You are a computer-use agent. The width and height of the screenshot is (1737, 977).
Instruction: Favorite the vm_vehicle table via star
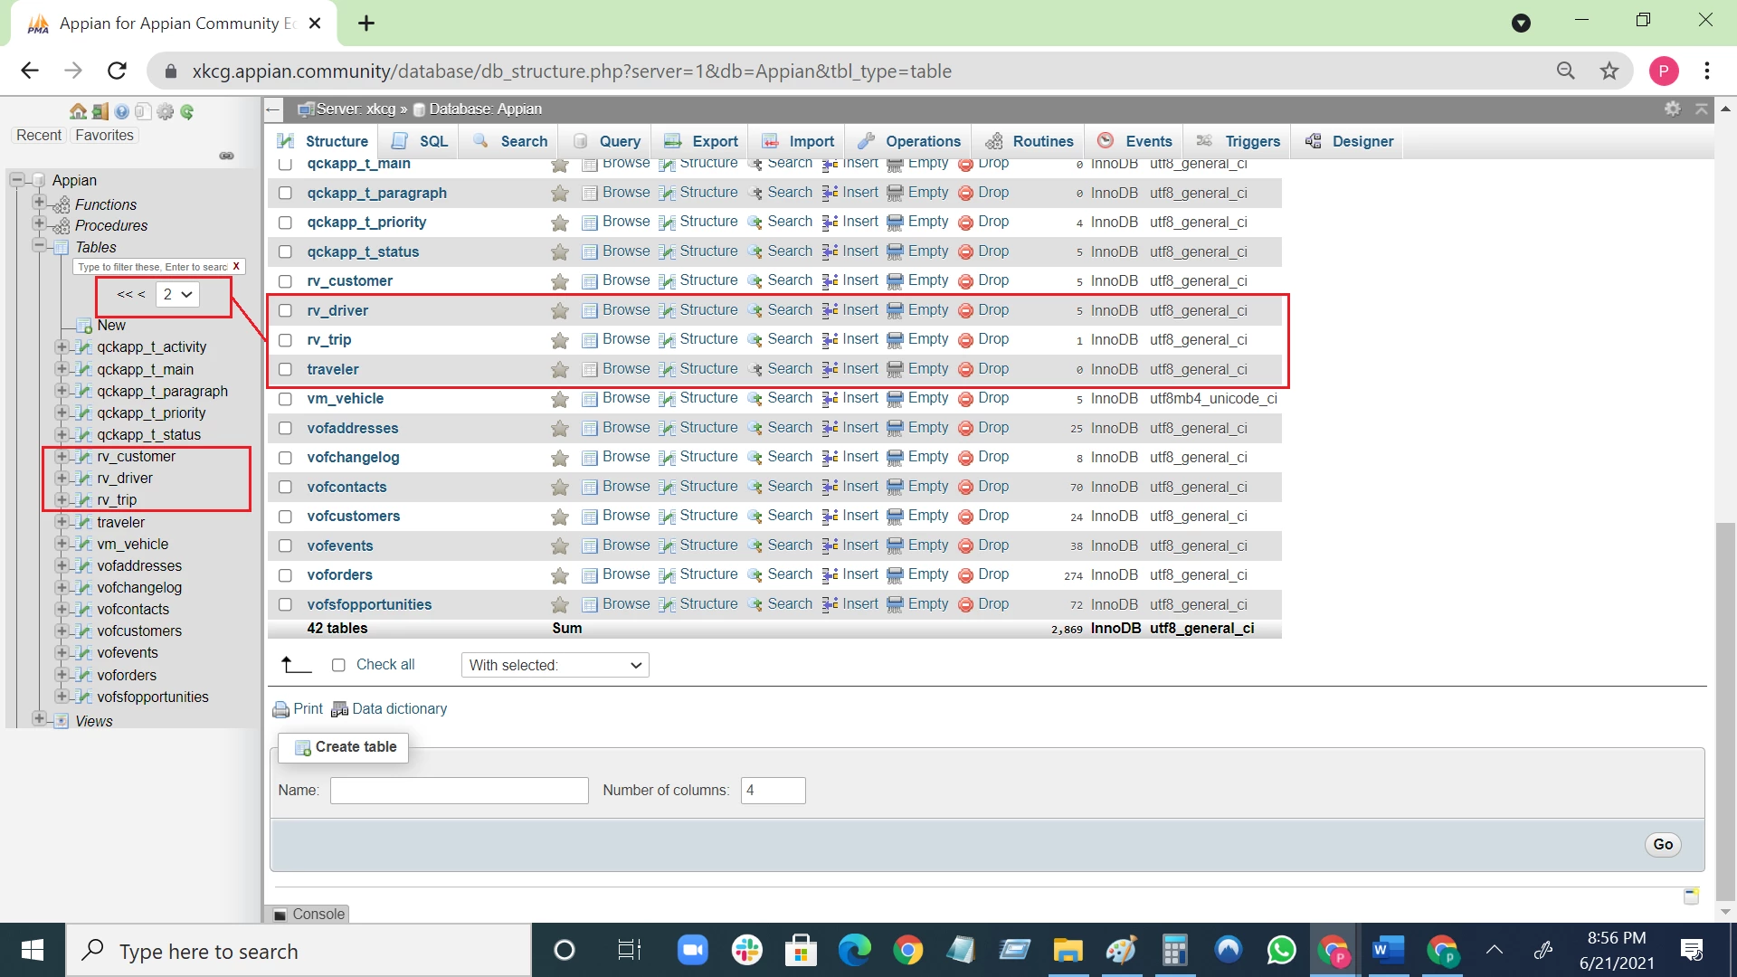(560, 399)
